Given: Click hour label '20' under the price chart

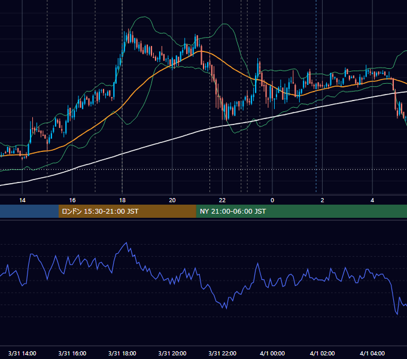Looking at the screenshot, I should point(172,200).
